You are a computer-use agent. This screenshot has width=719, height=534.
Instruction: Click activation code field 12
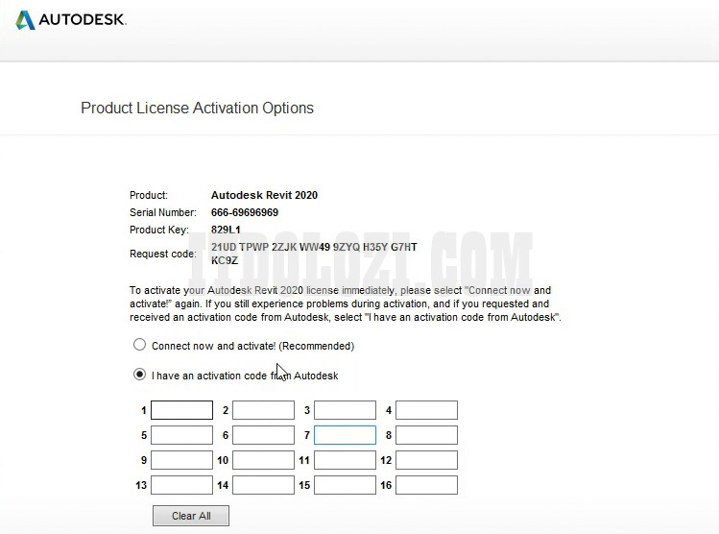tap(426, 460)
